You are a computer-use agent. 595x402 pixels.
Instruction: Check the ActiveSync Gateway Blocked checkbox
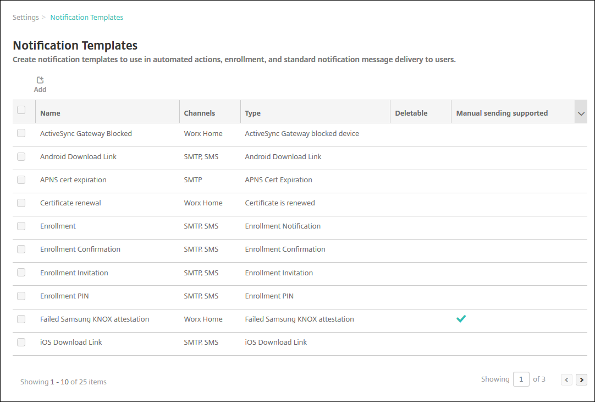coord(21,133)
